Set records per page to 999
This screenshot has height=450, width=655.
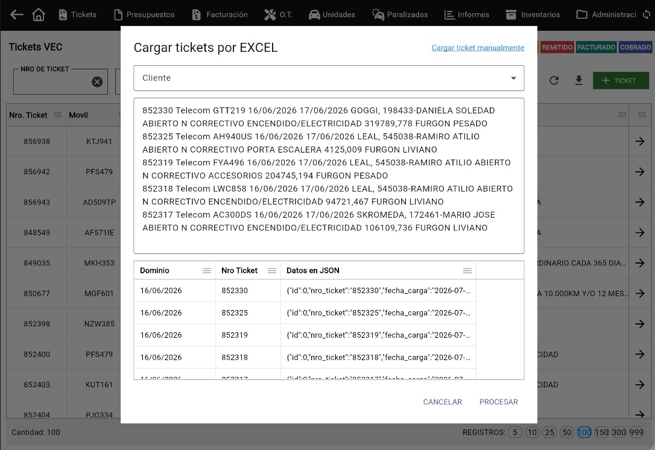click(x=636, y=433)
